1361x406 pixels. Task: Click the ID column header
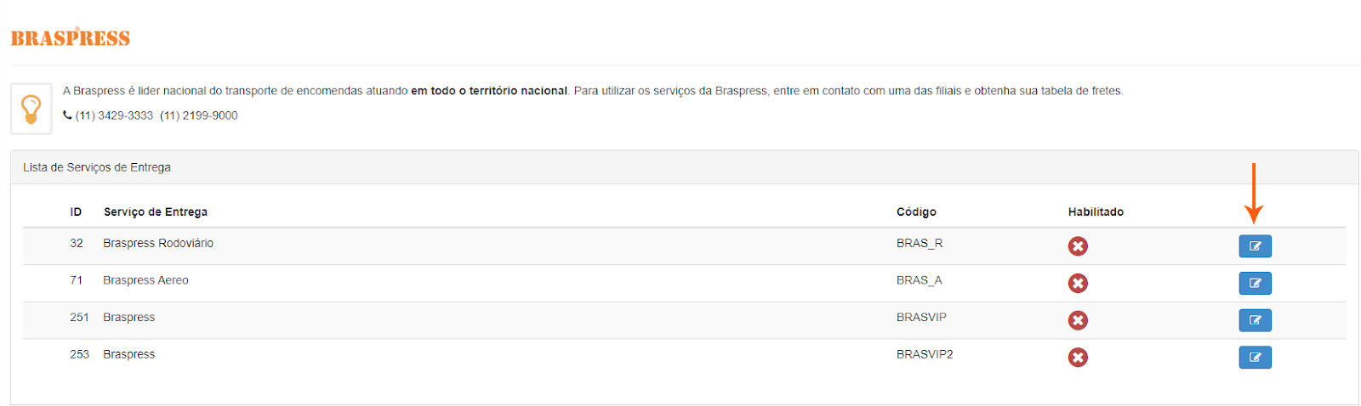(76, 212)
